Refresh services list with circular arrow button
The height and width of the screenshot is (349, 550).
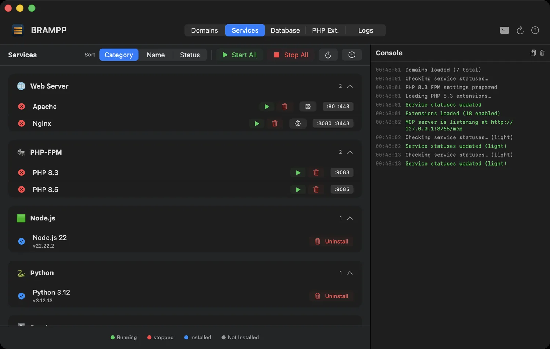click(328, 55)
